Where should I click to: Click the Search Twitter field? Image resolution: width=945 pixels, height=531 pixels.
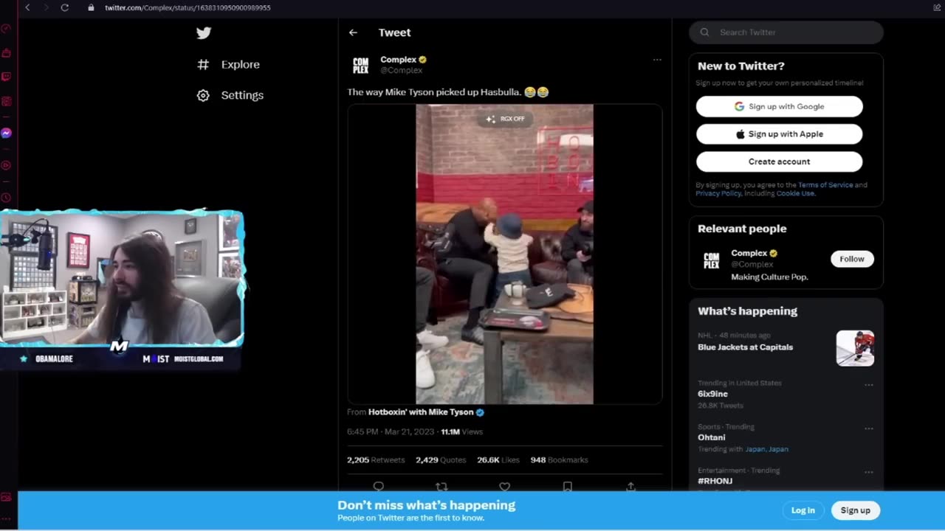tap(786, 32)
